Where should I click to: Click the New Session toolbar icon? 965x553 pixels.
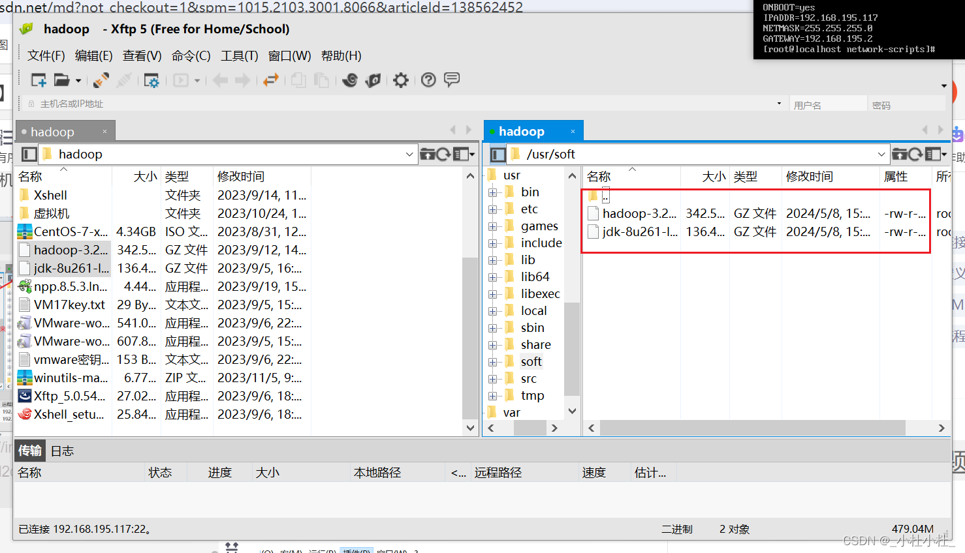39,80
